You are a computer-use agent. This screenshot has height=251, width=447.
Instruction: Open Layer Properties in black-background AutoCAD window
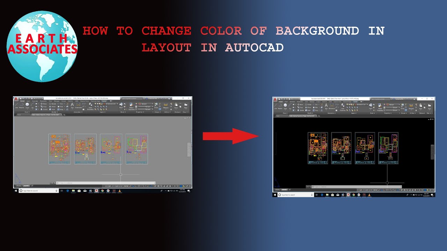coord(343,107)
